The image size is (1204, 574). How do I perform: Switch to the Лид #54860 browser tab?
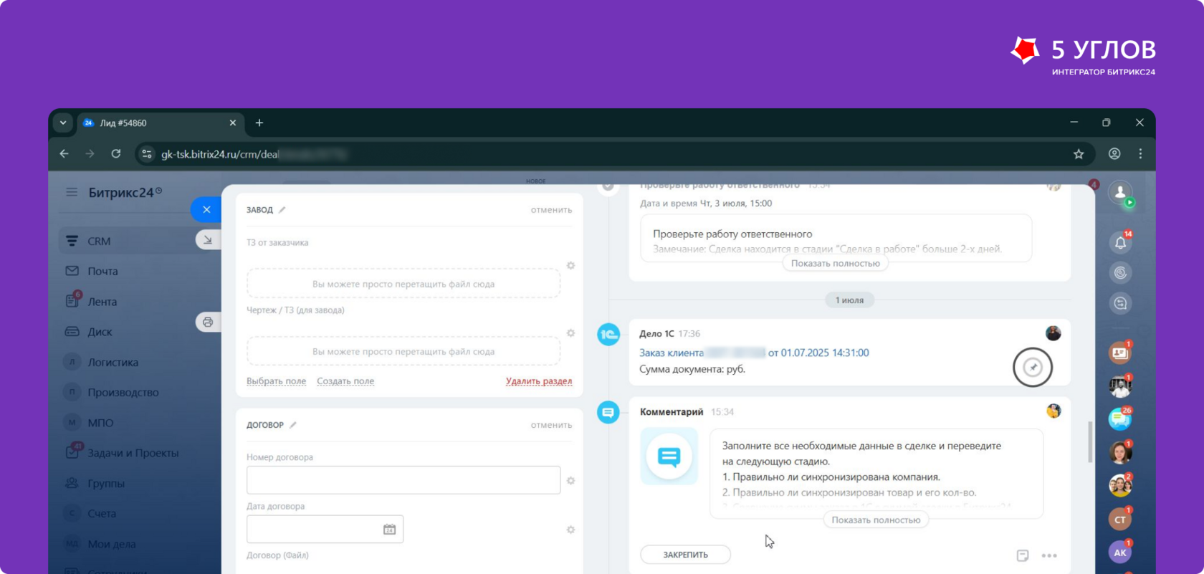click(x=159, y=123)
